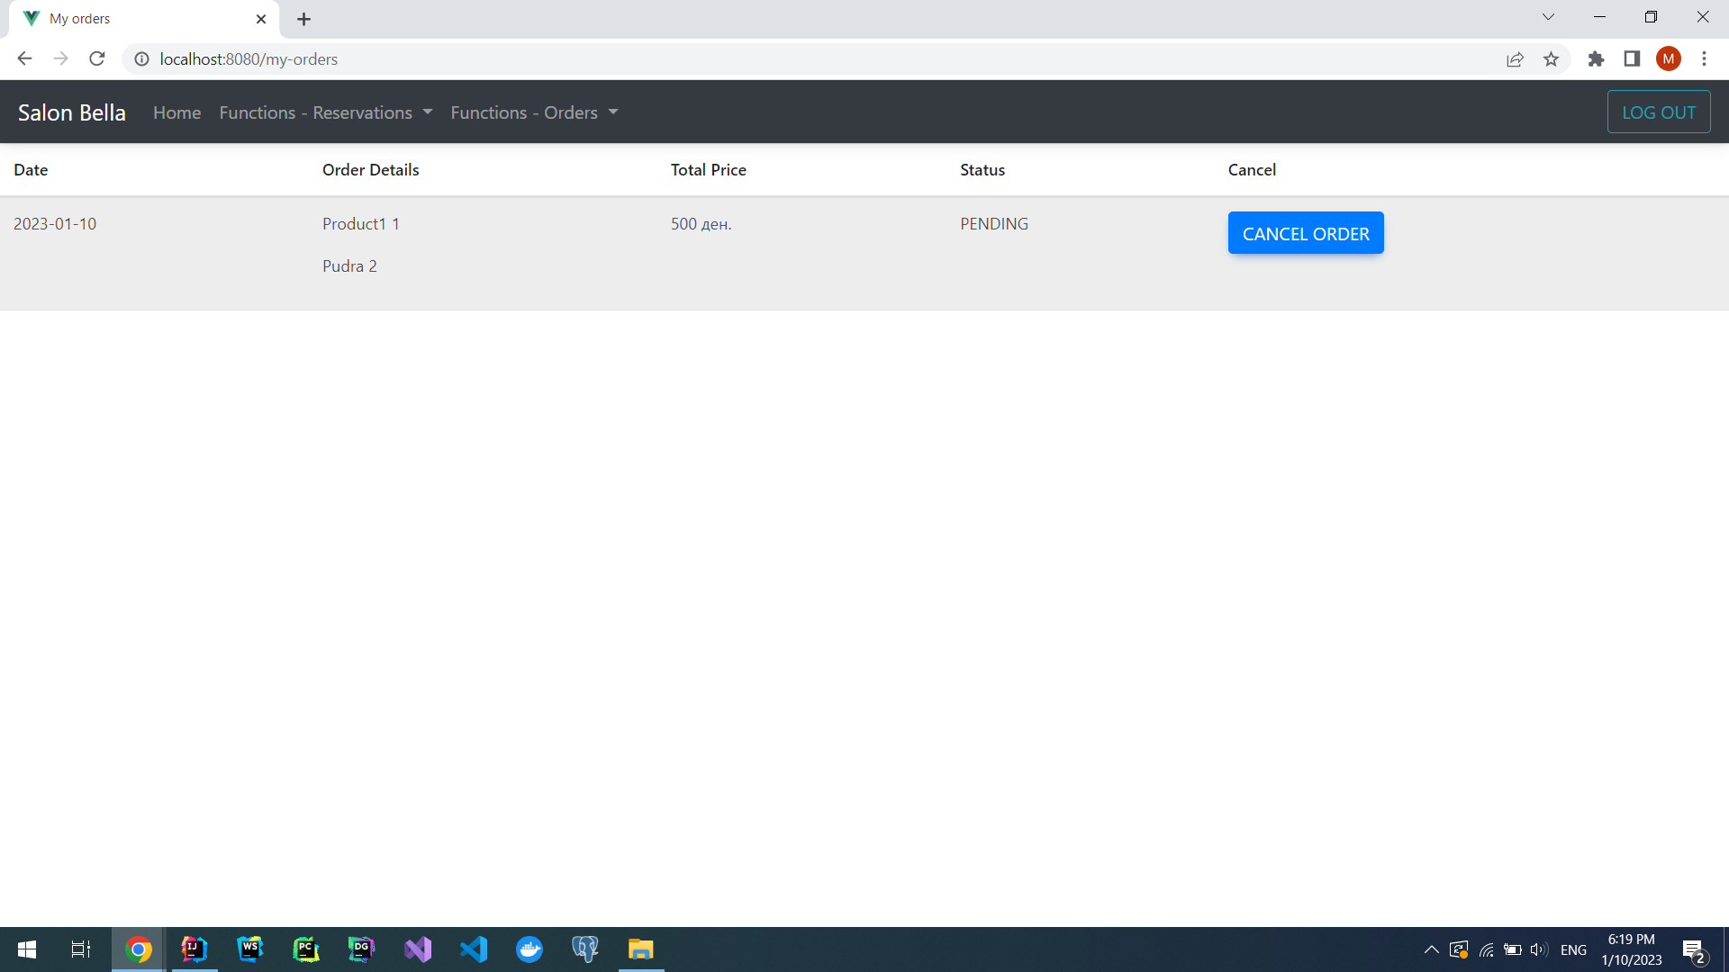
Task: Click the share page icon in the address bar
Action: [x=1515, y=59]
